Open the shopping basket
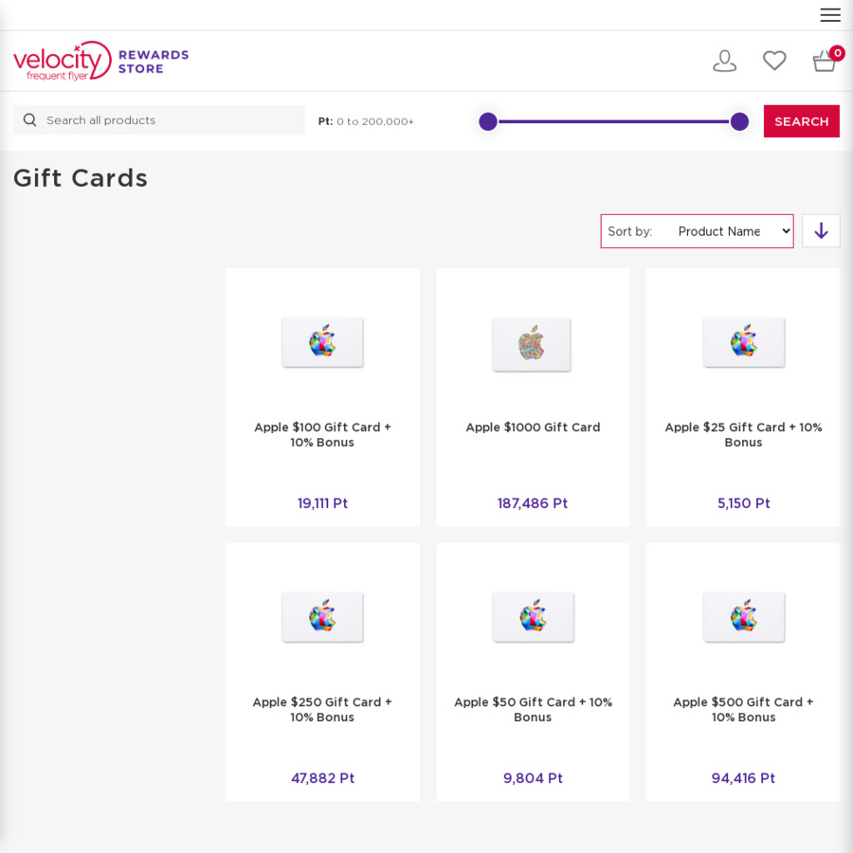The width and height of the screenshot is (853, 853). (825, 62)
